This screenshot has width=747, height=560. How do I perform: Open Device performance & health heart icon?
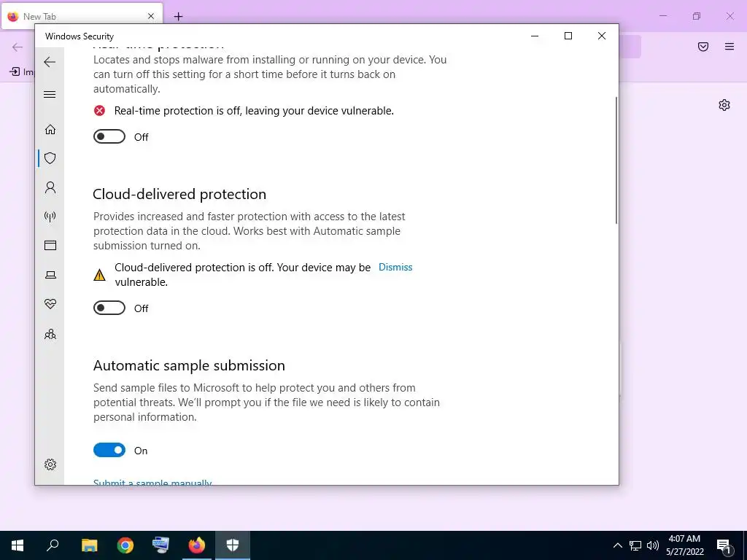[x=50, y=304]
